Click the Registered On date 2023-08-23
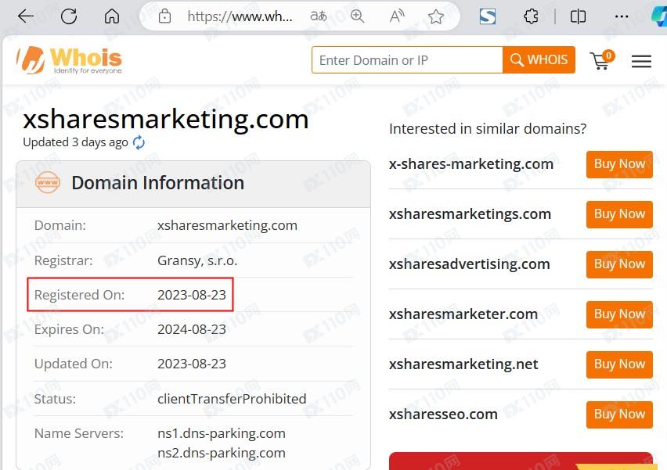 (x=192, y=295)
